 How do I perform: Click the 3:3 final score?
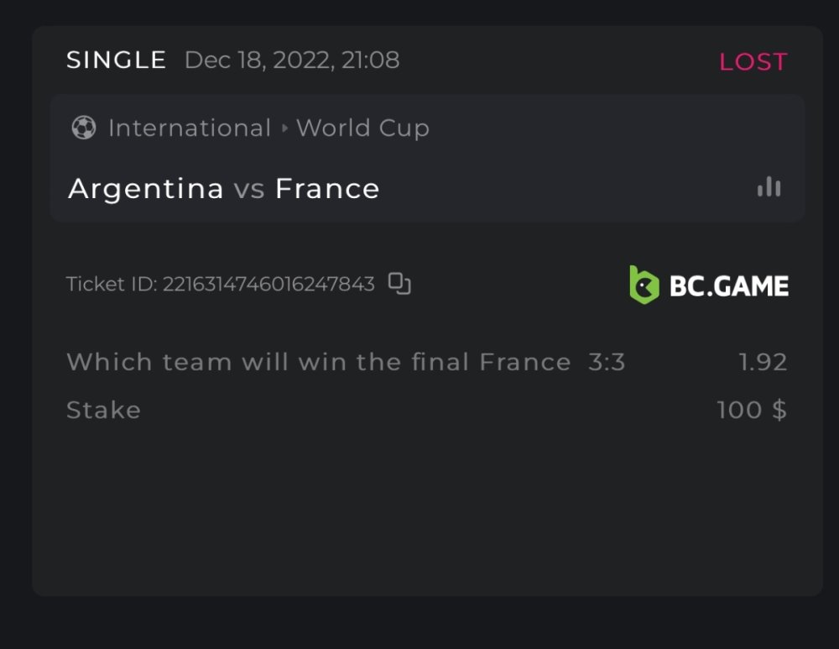click(607, 362)
